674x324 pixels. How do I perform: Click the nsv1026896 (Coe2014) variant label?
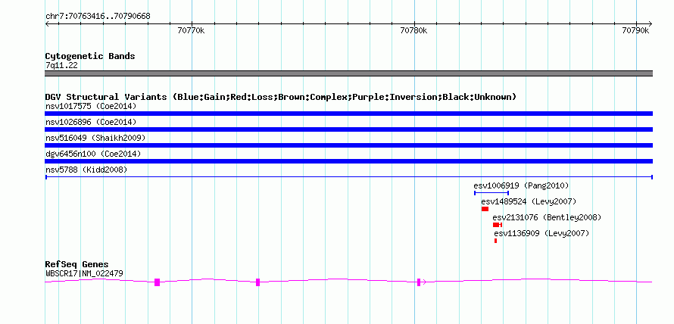[x=91, y=122]
